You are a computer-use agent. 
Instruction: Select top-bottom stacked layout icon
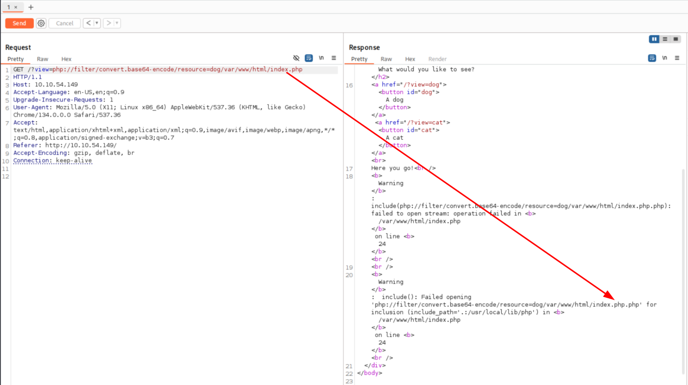click(665, 39)
